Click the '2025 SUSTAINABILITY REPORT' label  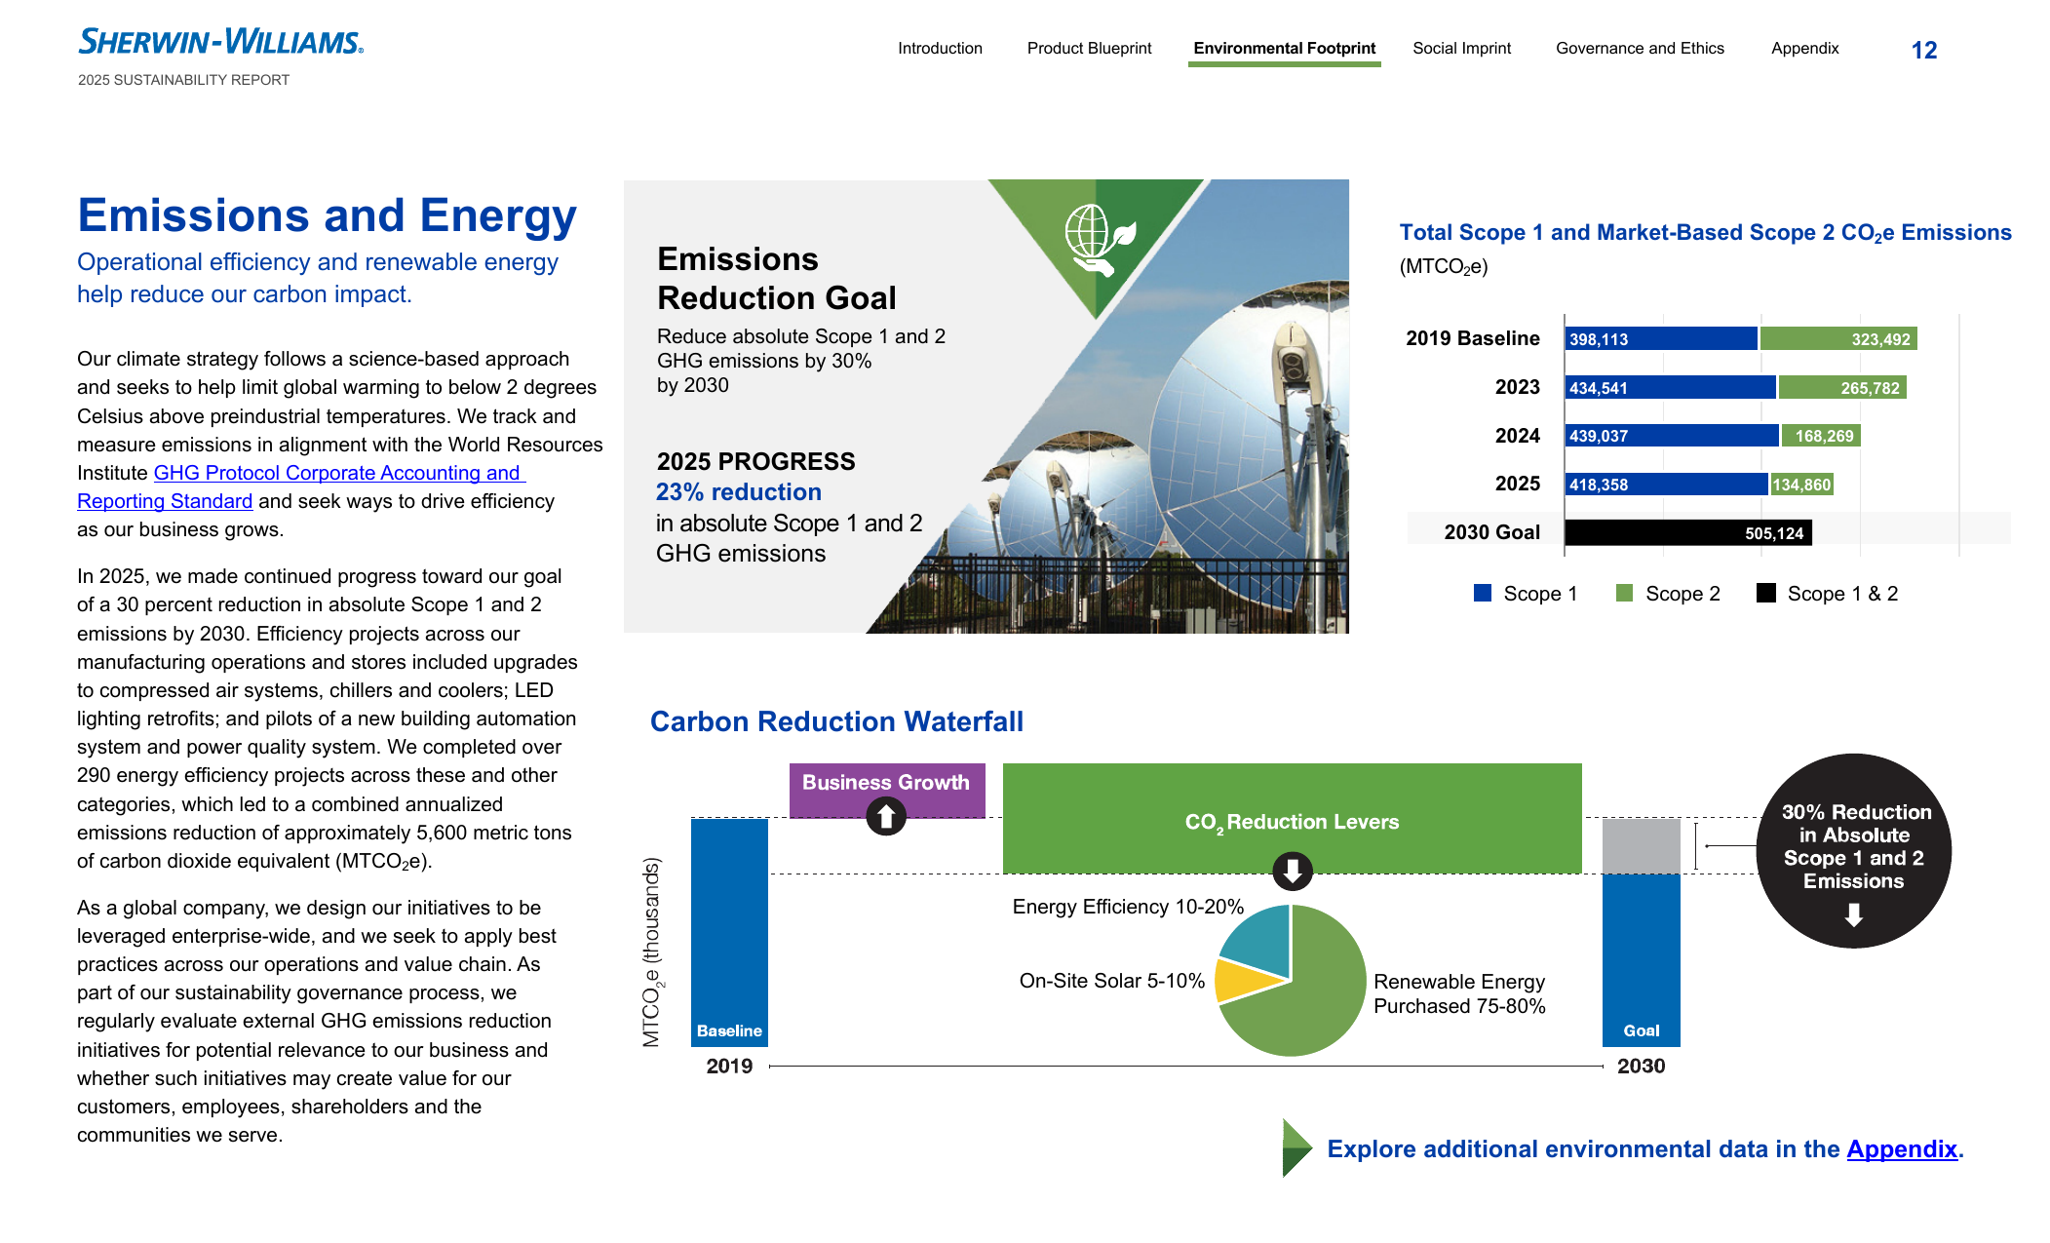click(x=183, y=80)
